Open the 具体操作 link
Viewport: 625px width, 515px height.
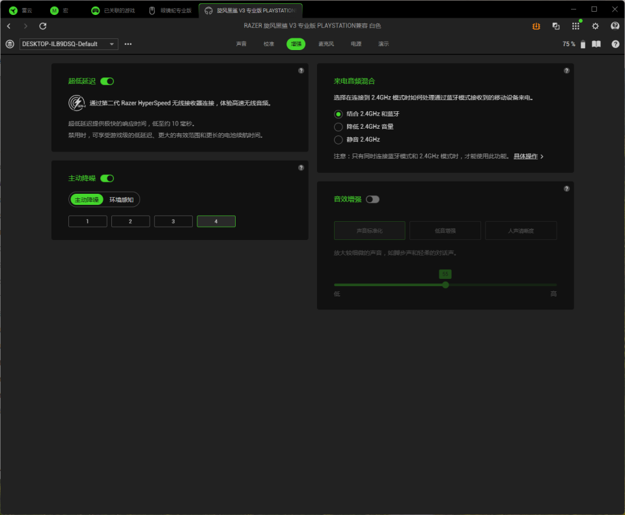(x=526, y=157)
